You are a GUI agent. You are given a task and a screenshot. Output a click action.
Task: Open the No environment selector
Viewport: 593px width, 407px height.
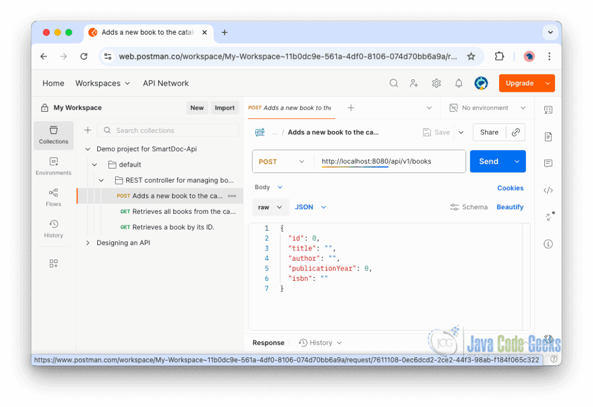coord(488,108)
